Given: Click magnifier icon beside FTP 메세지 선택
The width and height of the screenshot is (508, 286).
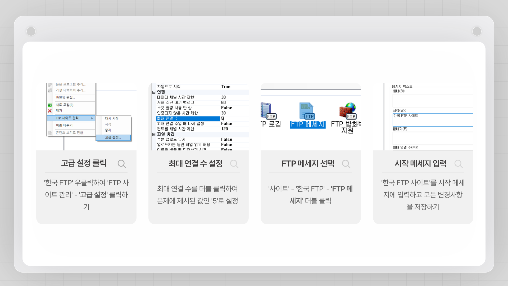Looking at the screenshot, I should tap(346, 164).
